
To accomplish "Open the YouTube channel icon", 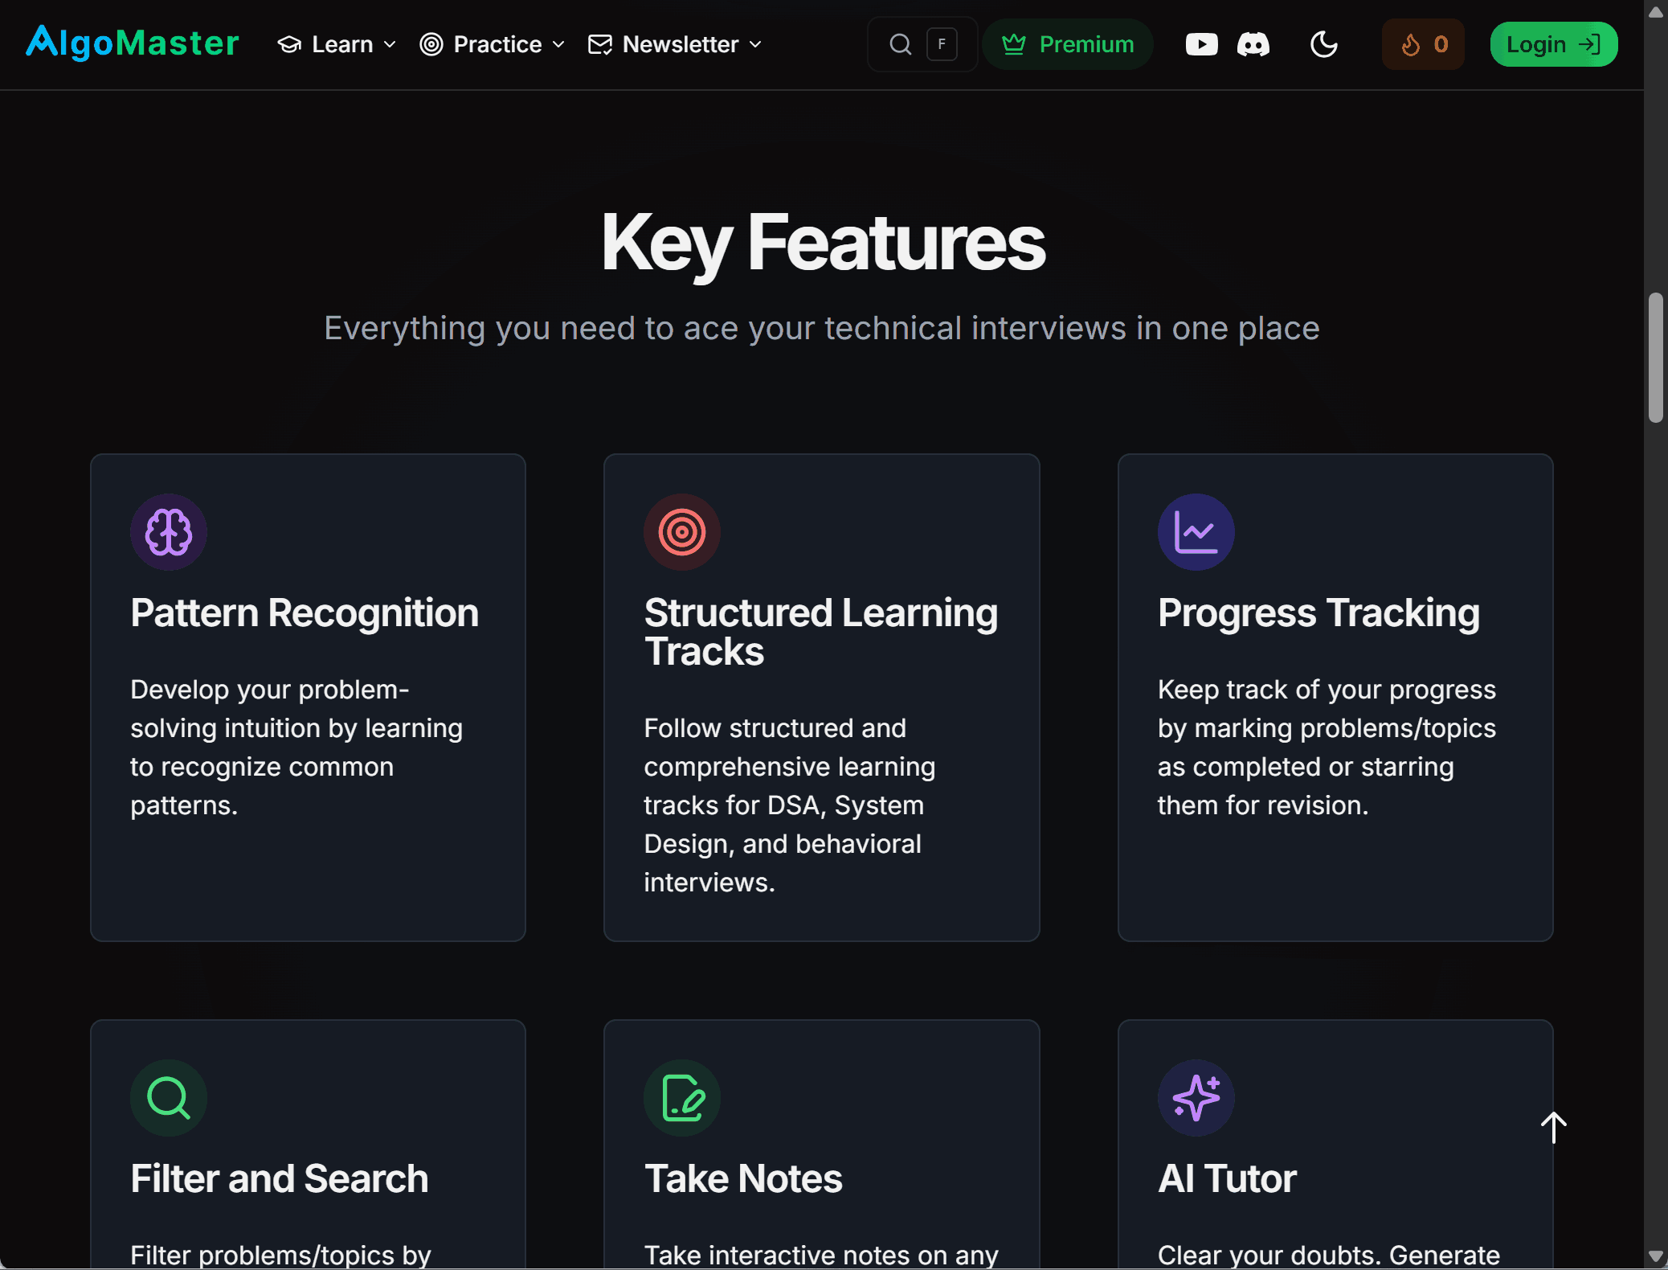I will click(1202, 44).
